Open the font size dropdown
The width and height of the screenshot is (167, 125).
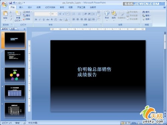tap(56, 14)
